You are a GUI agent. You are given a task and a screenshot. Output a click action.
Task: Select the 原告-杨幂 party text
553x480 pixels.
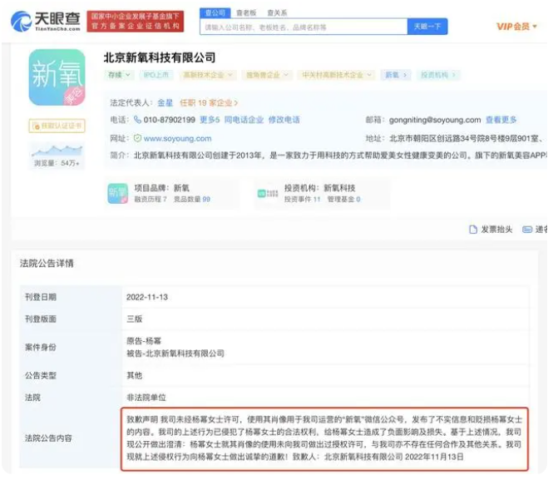[x=144, y=341]
